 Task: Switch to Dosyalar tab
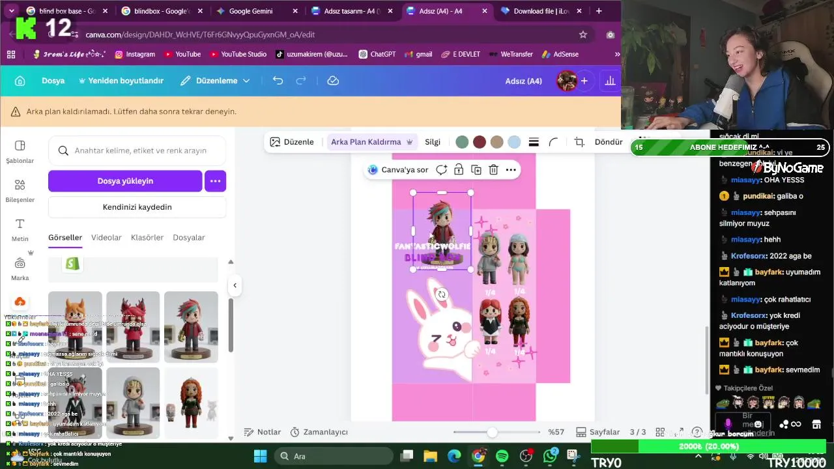coord(189,238)
